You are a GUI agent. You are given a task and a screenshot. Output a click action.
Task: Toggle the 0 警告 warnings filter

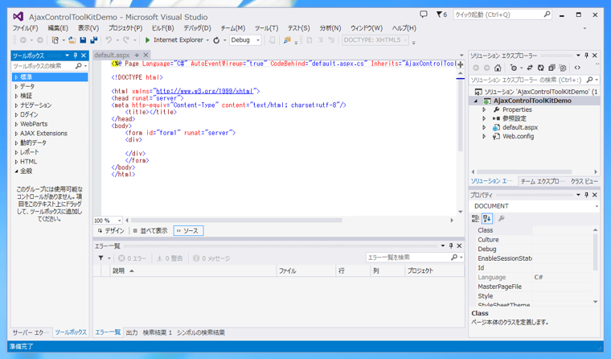[170, 258]
